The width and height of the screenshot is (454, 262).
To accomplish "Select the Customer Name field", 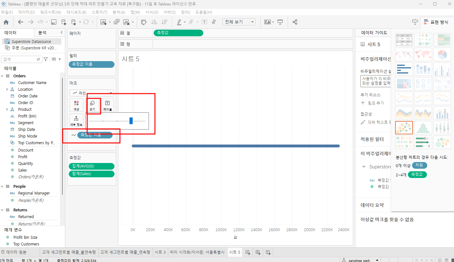I will pyautogui.click(x=32, y=83).
